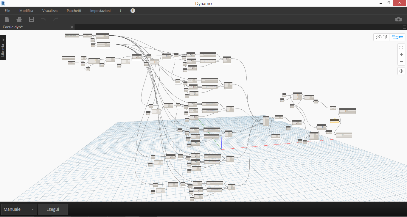Image resolution: width=407 pixels, height=217 pixels.
Task: Open the Manuale run mode dropdown
Action: (19, 209)
